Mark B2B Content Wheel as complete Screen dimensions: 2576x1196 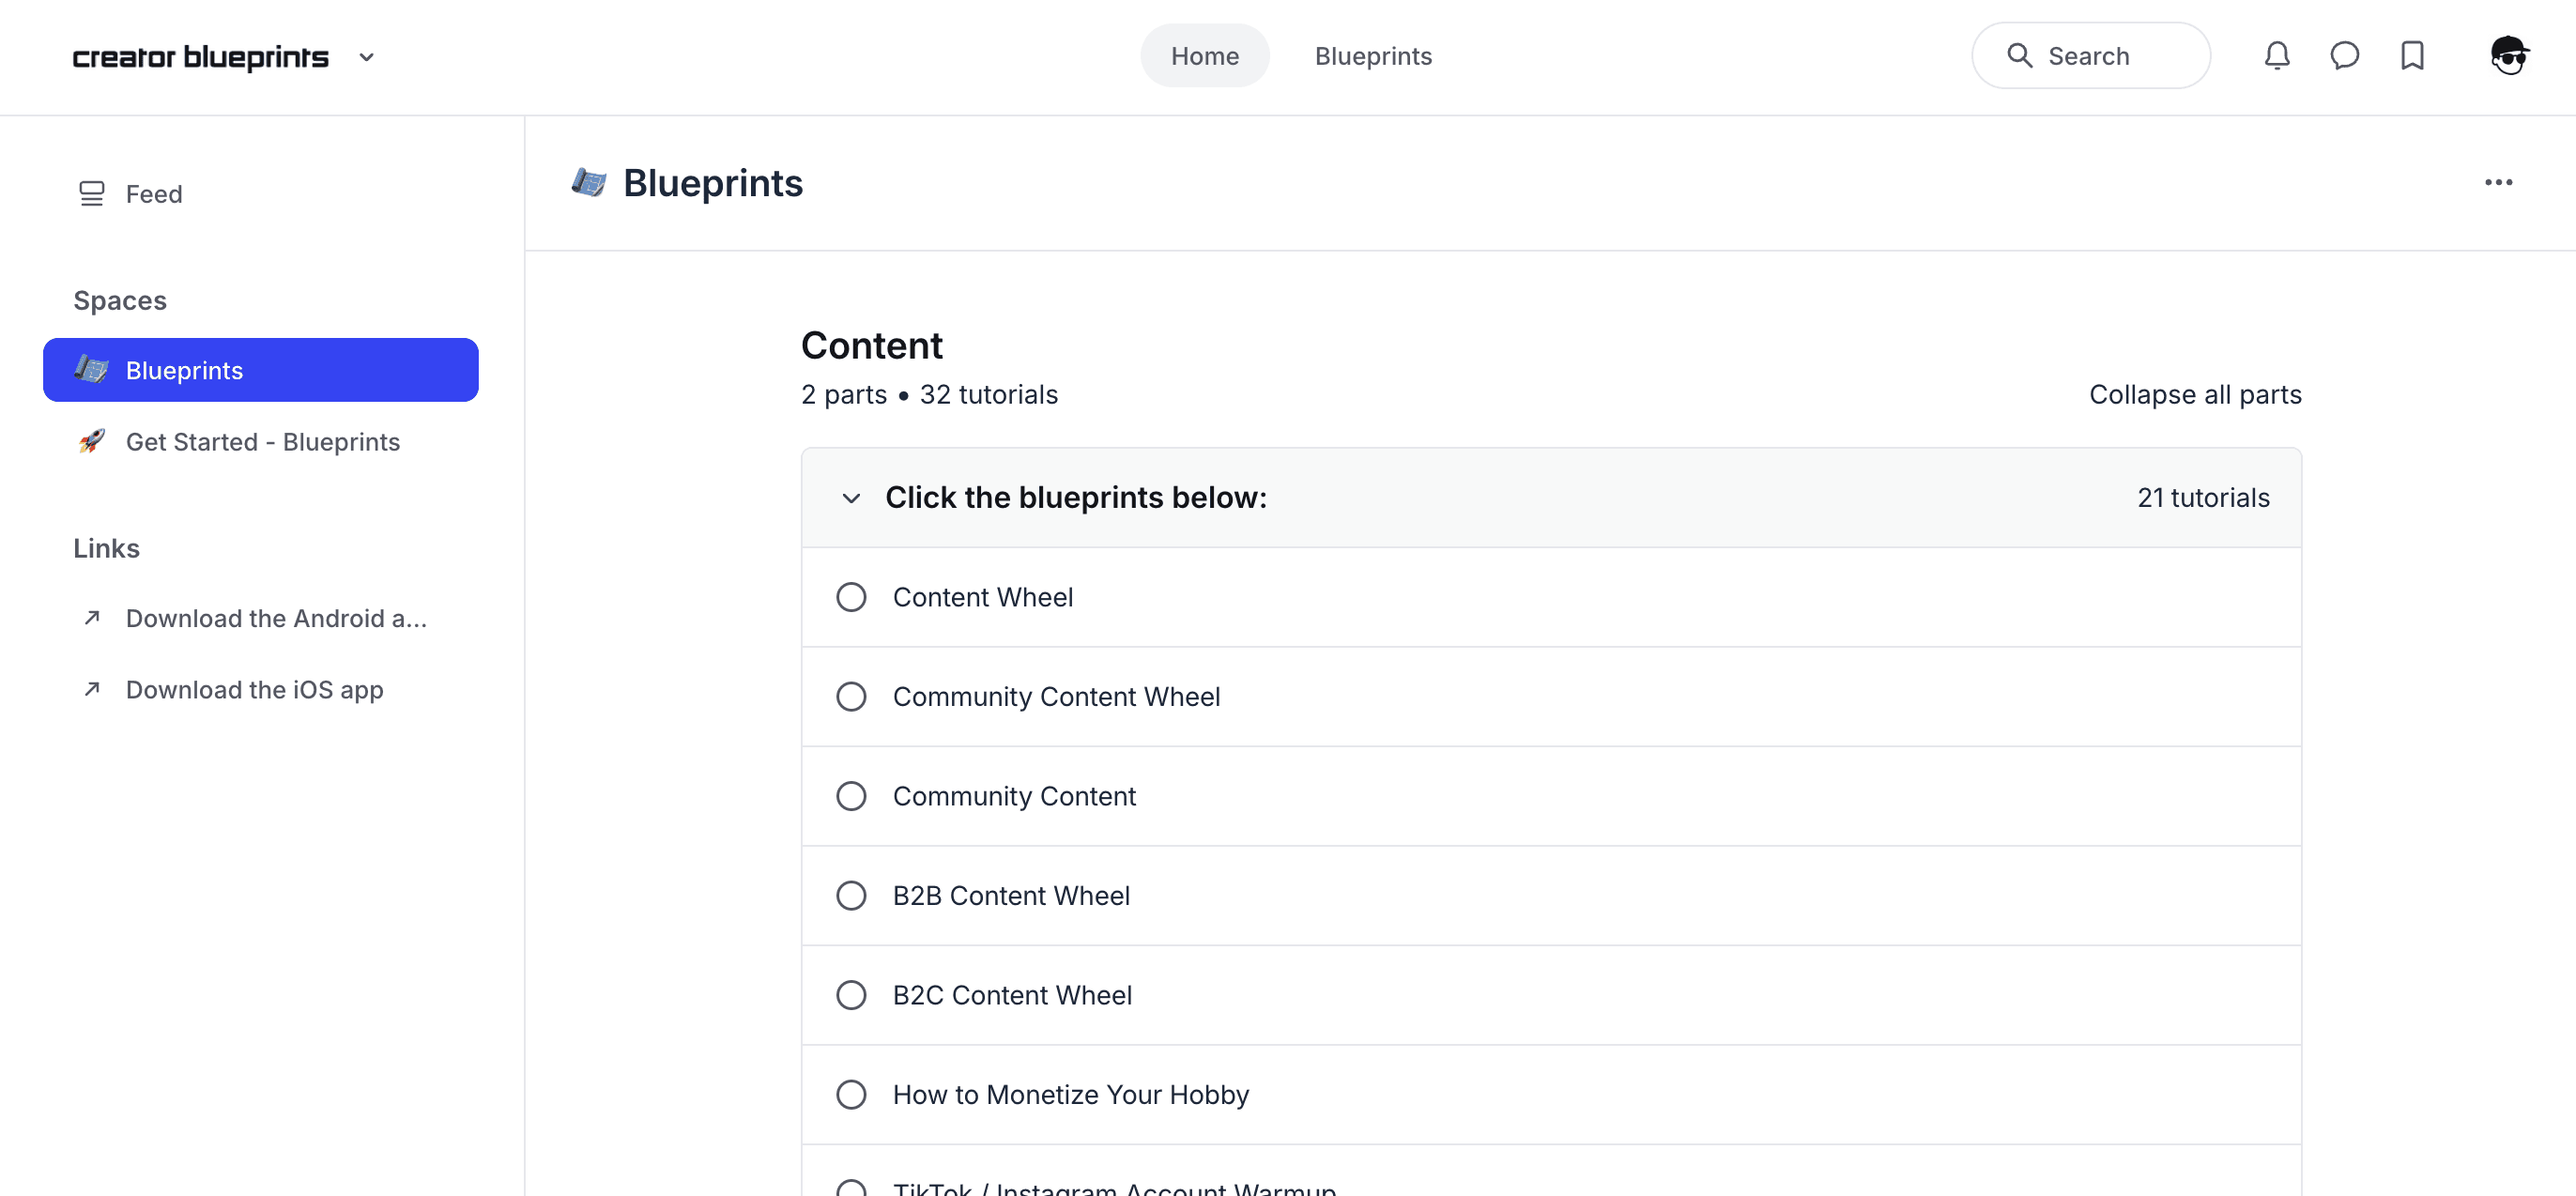[x=851, y=895]
